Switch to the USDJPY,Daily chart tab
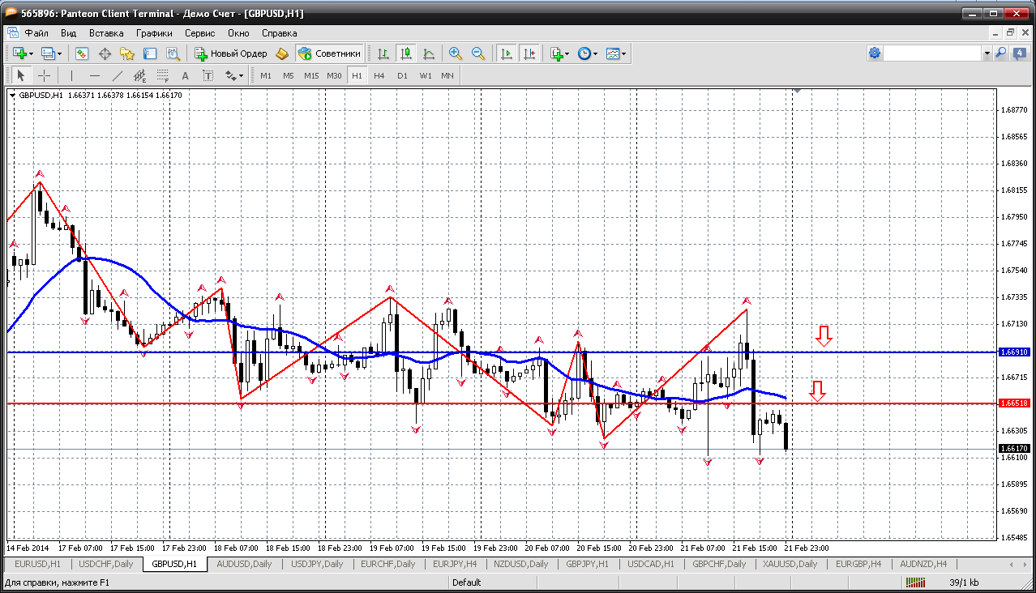The height and width of the screenshot is (593, 1036). point(317,564)
